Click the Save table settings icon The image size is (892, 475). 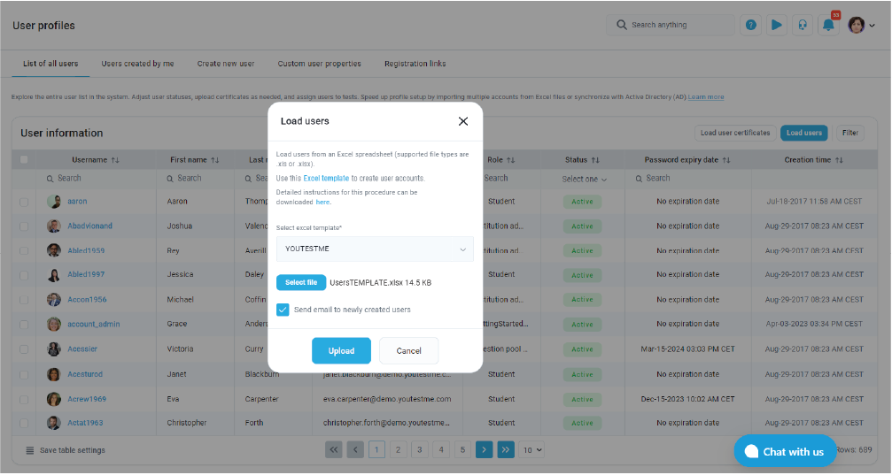[x=29, y=450]
